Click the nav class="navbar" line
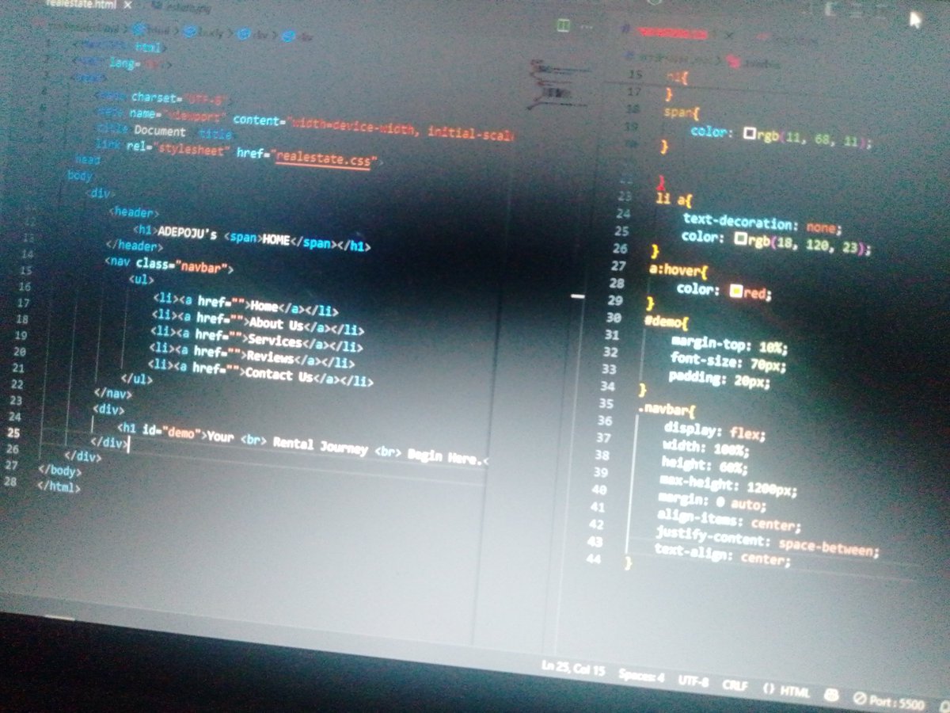This screenshot has width=950, height=713. [169, 265]
